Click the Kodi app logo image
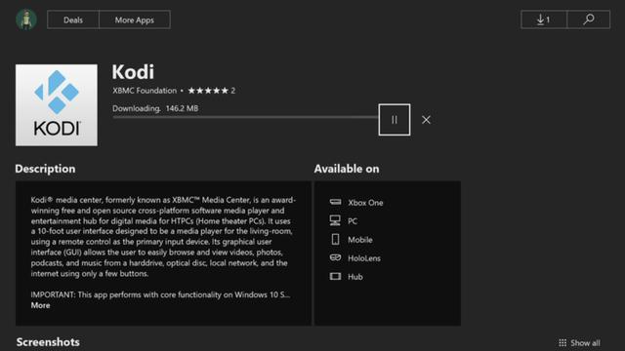Viewport: 625px width, 351px height. [57, 105]
